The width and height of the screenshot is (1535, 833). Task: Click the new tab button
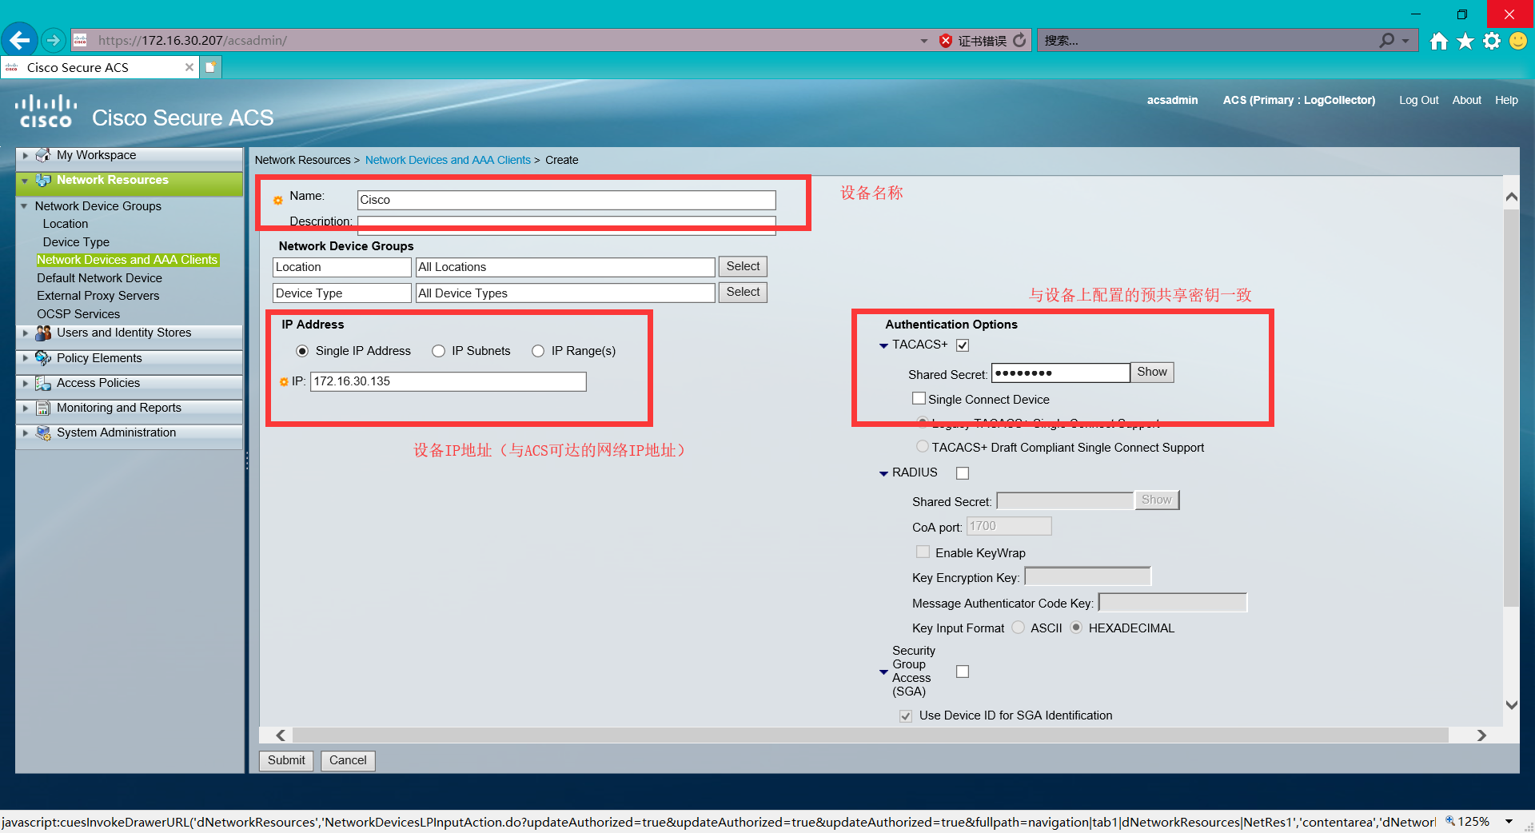(x=210, y=67)
